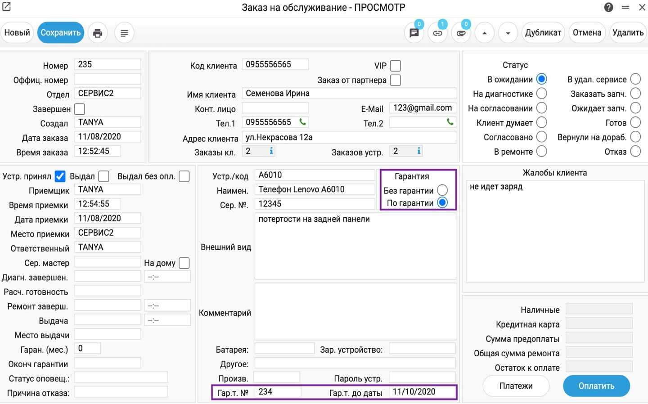This screenshot has height=404, width=648.
Task: Check the Завершен checkbox
Action: [79, 109]
